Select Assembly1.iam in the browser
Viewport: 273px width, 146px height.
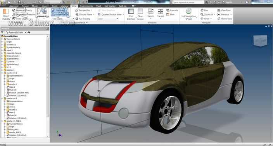click(x=11, y=36)
